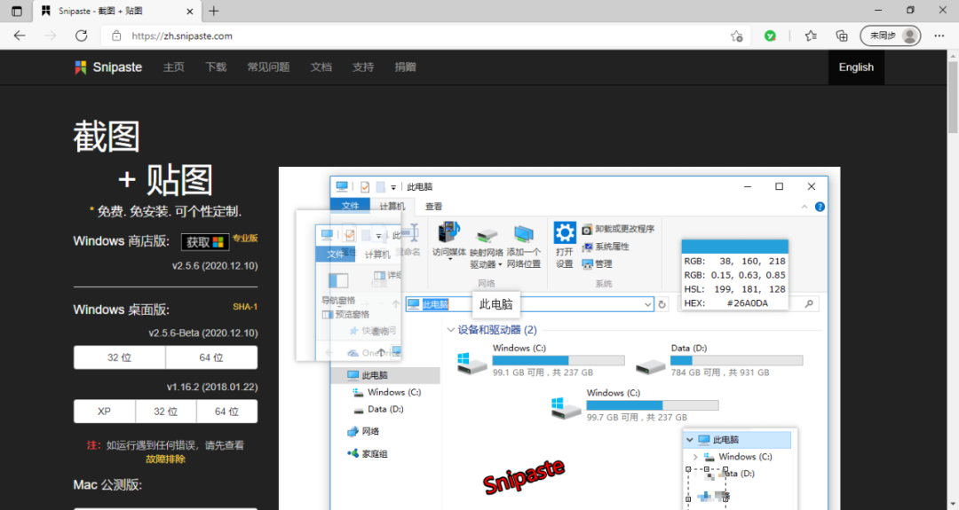Viewport: 959px width, 510px height.
Task: Click the demo search magnifier icon
Action: pyautogui.click(x=809, y=303)
